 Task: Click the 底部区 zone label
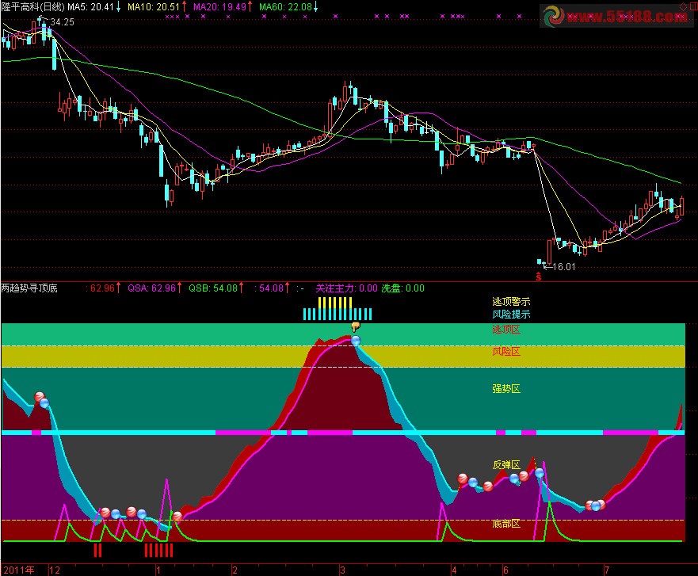[x=506, y=524]
